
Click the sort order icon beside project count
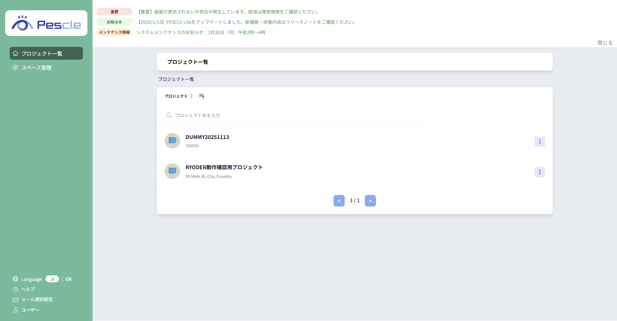(201, 96)
